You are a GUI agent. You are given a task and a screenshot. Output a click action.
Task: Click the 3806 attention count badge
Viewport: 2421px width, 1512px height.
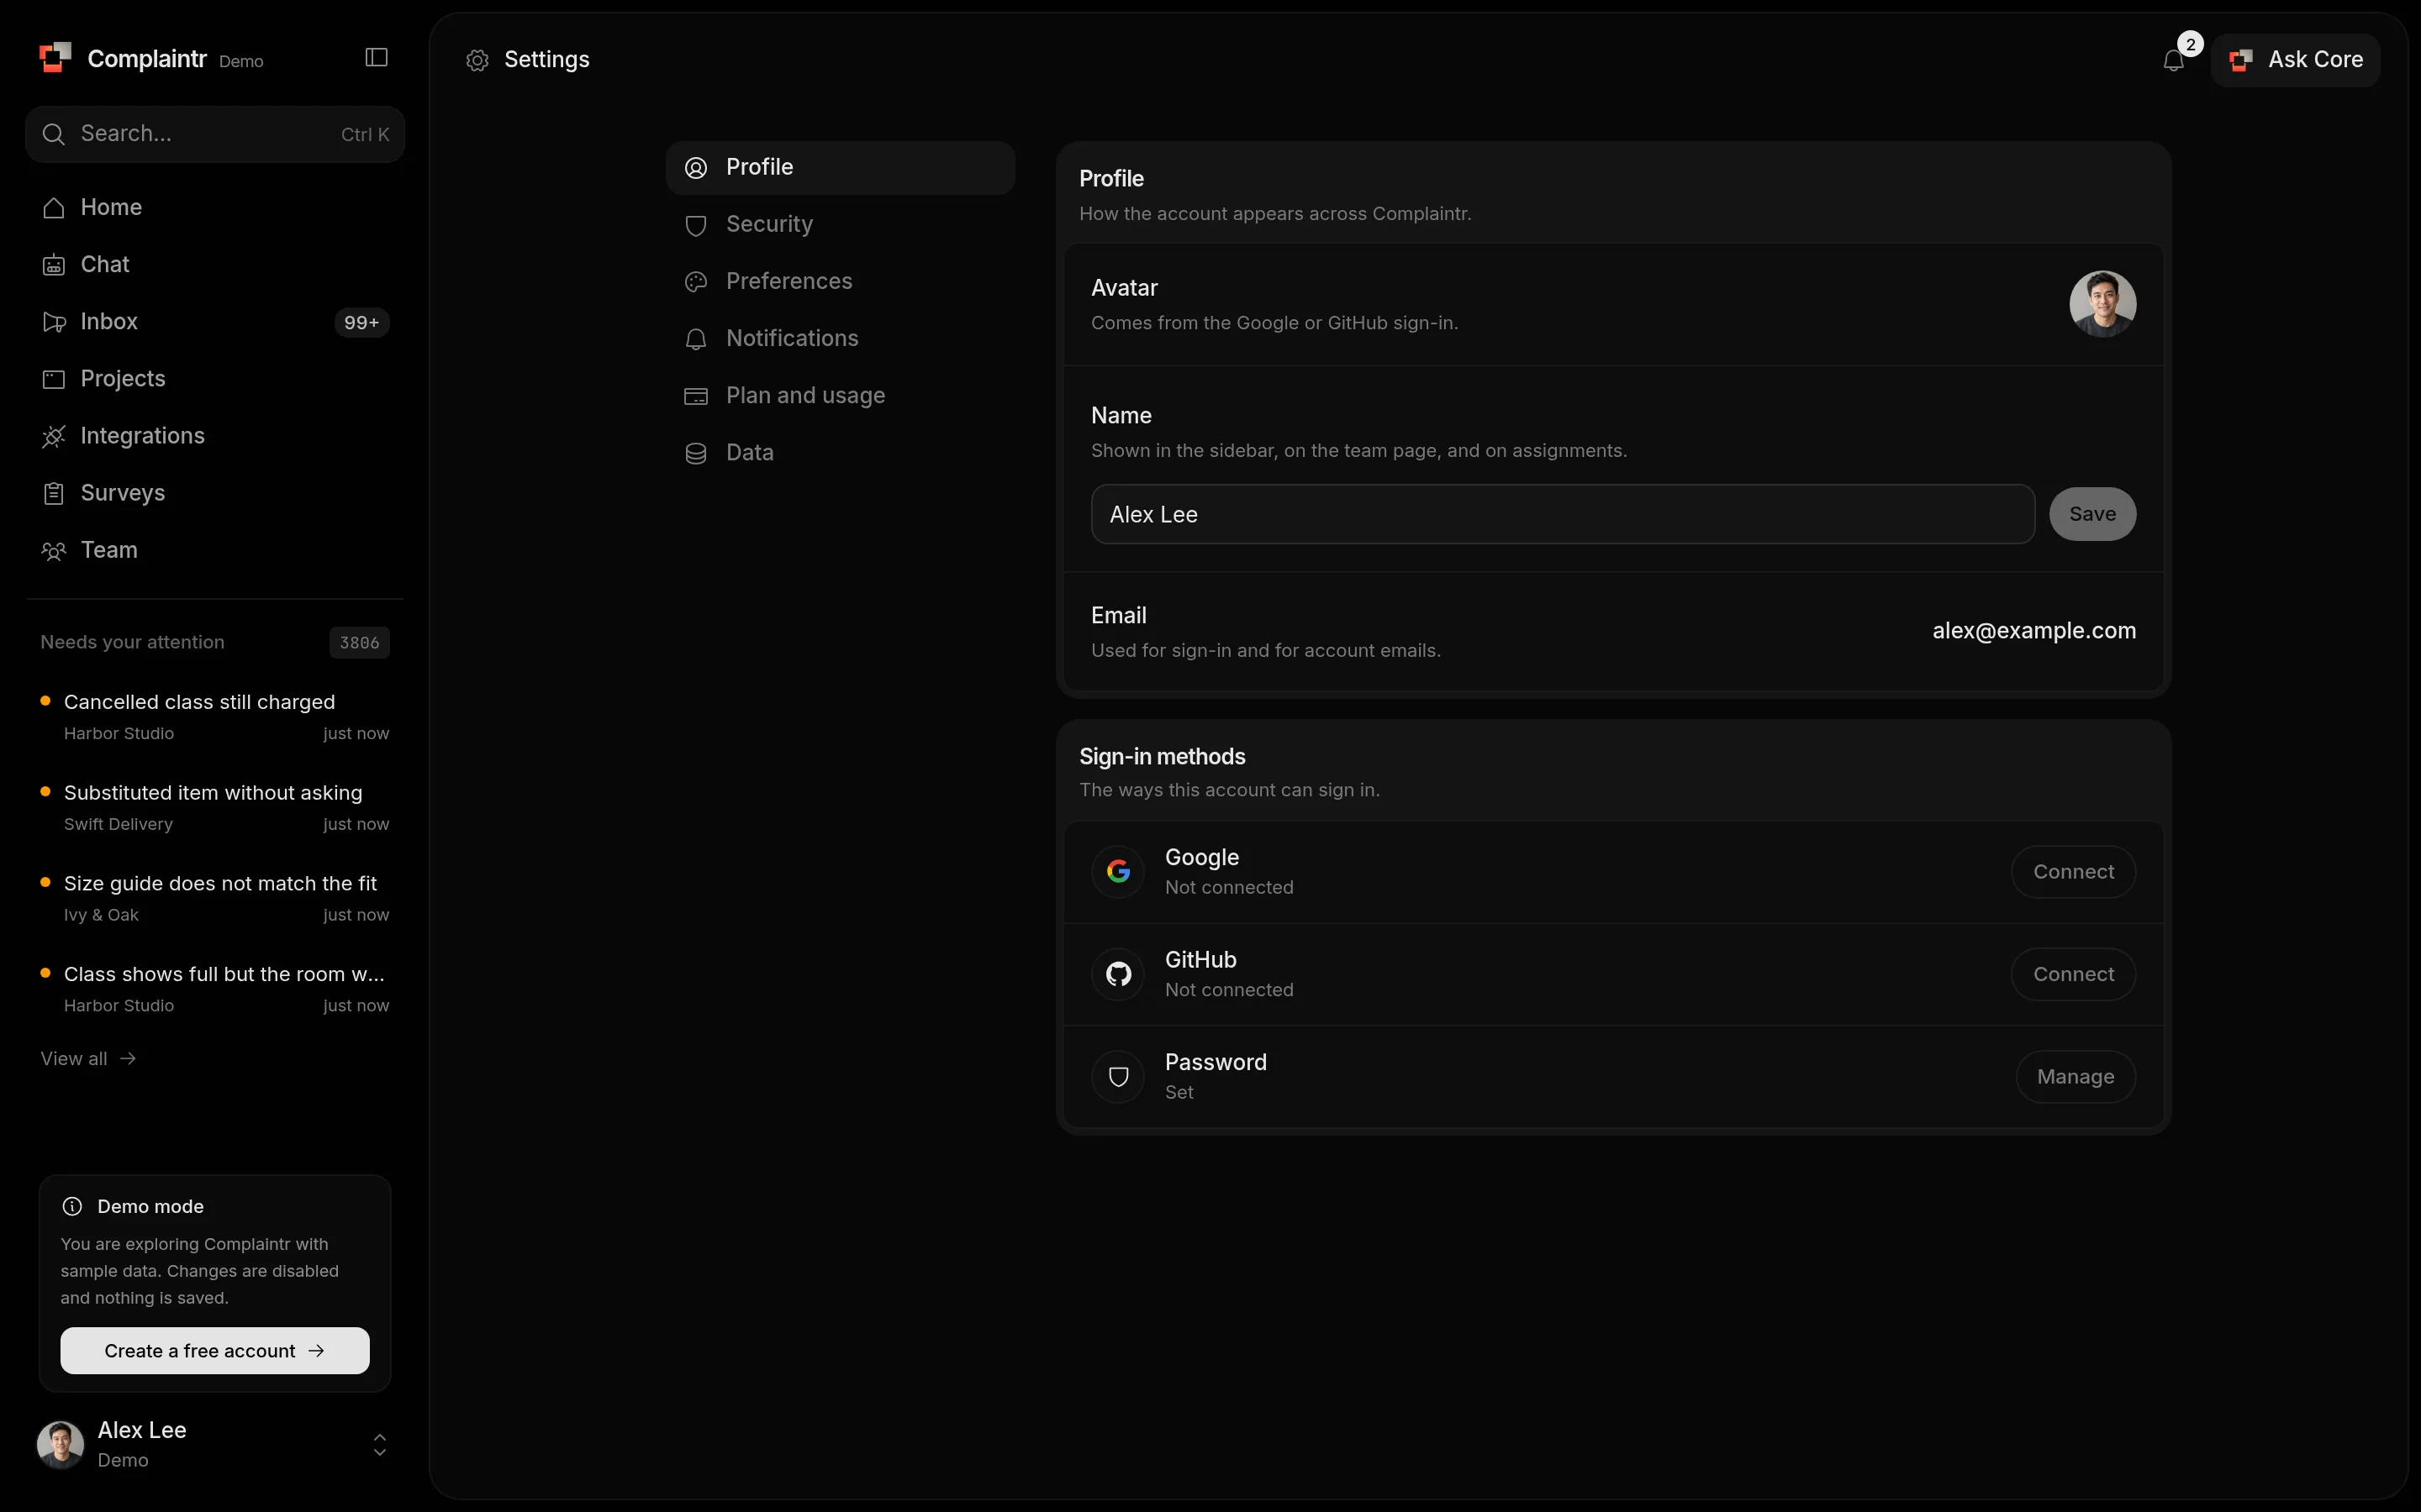[359, 642]
